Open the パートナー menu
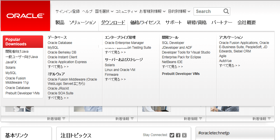This screenshot has width=280, height=140. 222,23
